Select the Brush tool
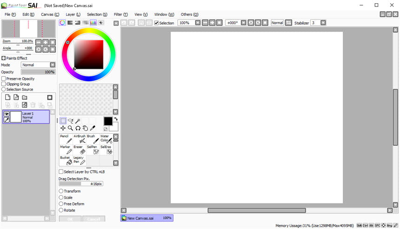Screen dimensions: 400x229 (x=93, y=139)
